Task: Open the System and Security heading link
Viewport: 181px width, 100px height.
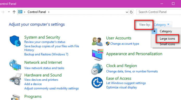Action: point(42,37)
